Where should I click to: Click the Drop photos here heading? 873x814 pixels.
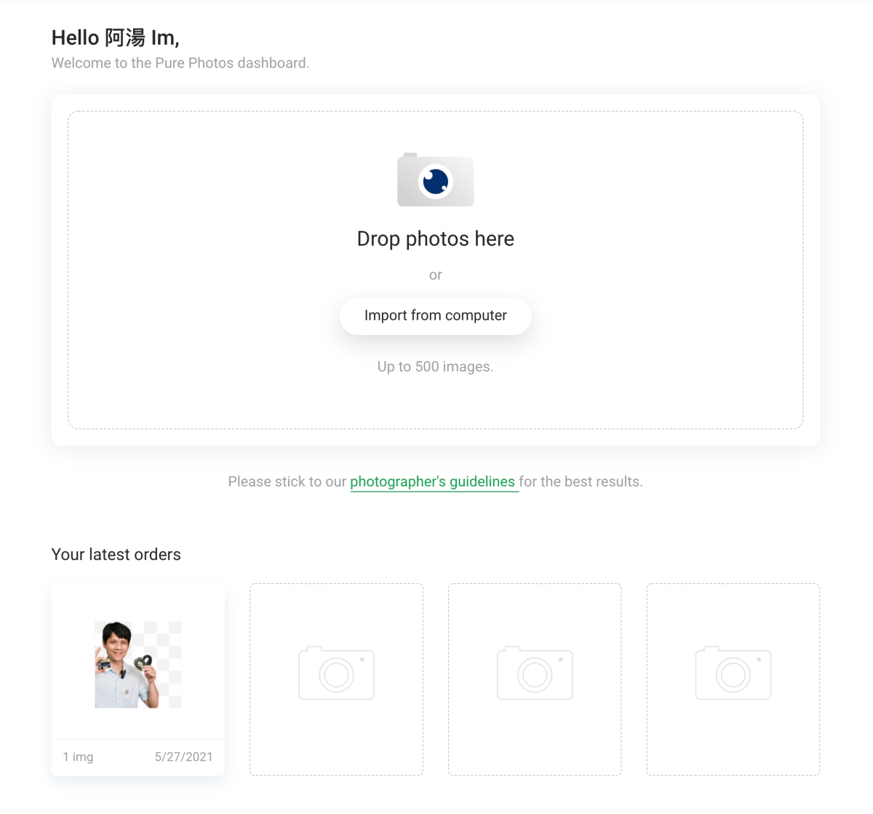pyautogui.click(x=435, y=239)
